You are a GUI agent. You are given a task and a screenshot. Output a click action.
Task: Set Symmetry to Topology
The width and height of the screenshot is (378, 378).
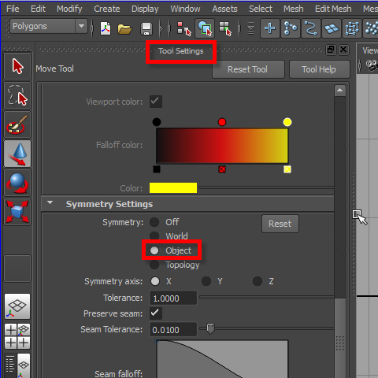coord(154,265)
